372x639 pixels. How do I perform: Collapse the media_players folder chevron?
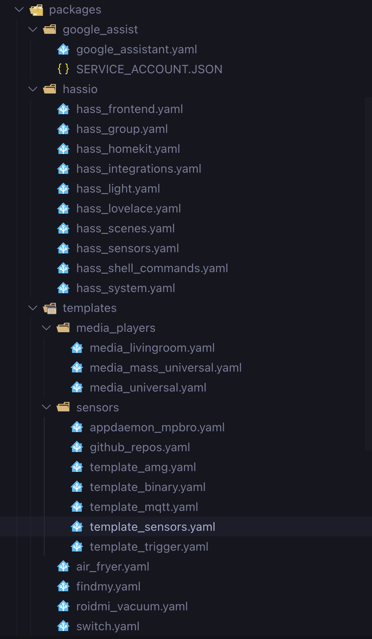coord(47,328)
